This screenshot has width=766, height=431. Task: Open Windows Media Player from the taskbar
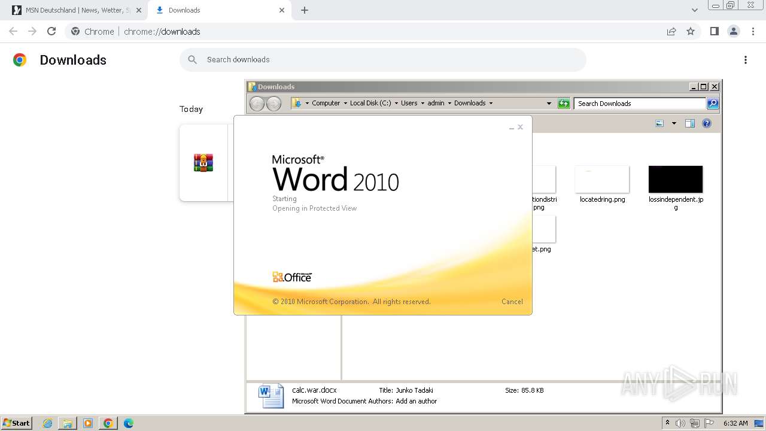(88, 423)
